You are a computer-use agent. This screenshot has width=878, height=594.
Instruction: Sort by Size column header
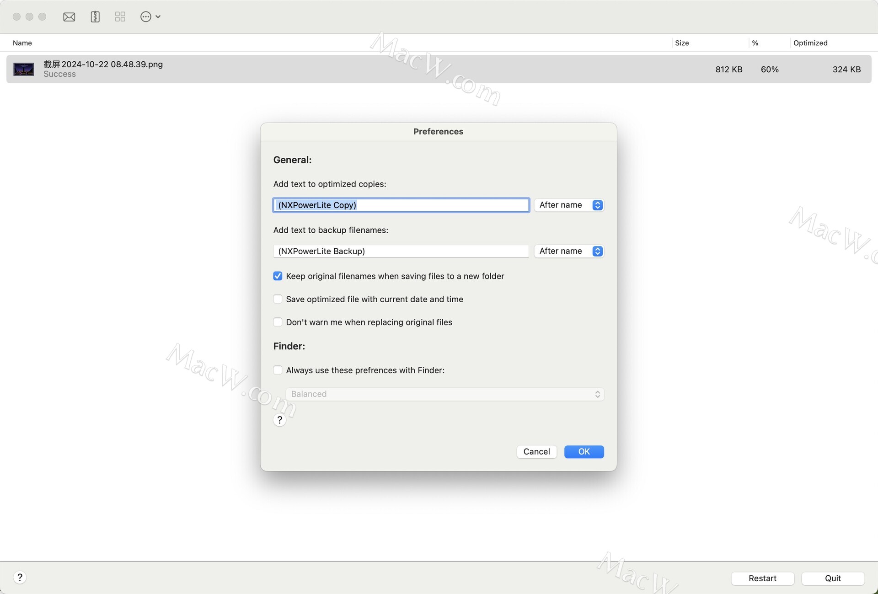pos(682,43)
